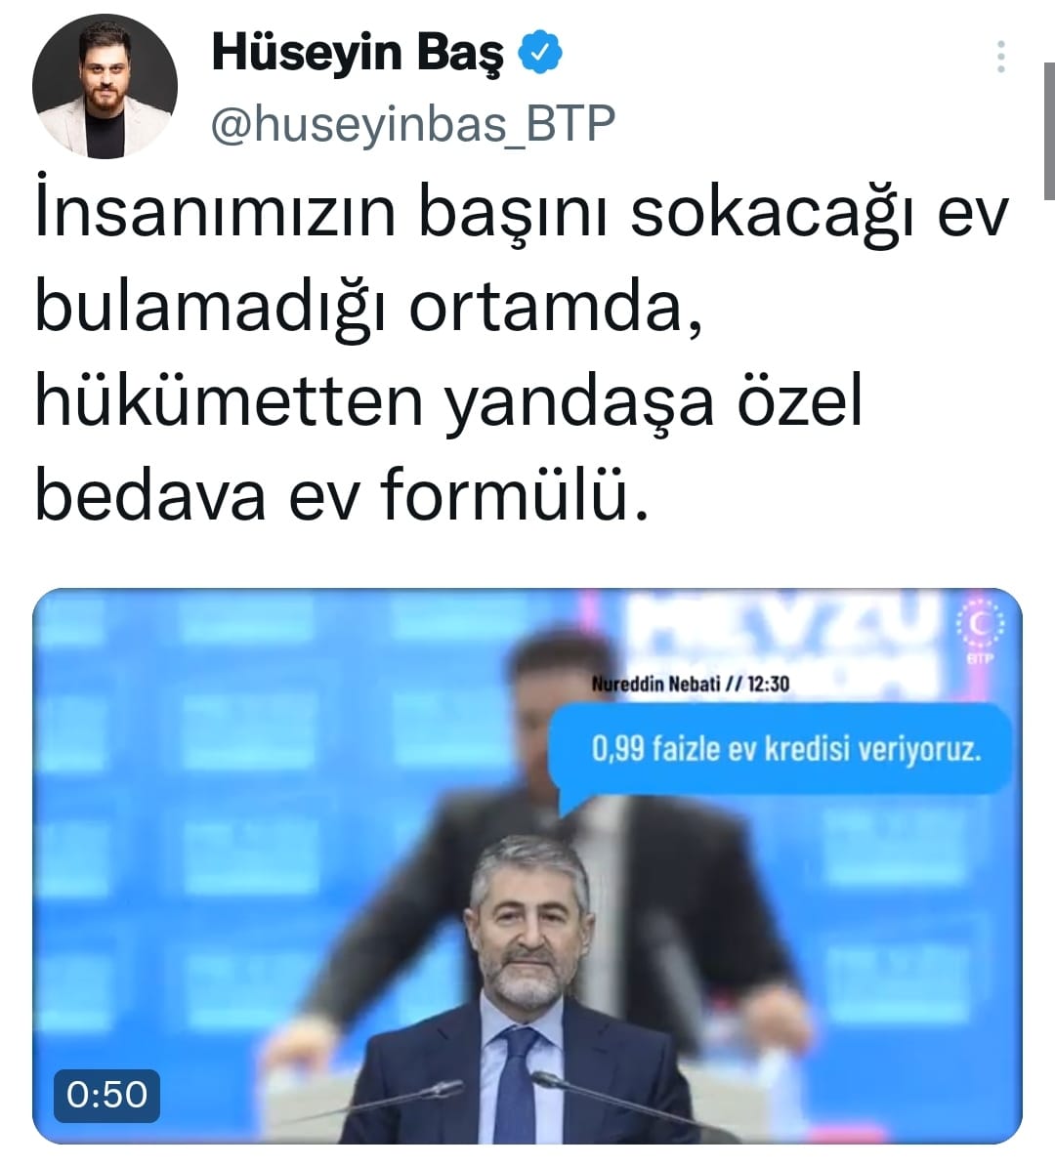The image size is (1055, 1167).
Task: Click the last line bedava ev formülü.
Action: pyautogui.click(x=342, y=496)
